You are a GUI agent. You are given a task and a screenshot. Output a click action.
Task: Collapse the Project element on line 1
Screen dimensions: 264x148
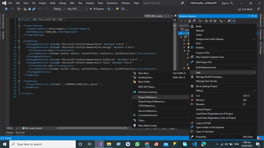click(19, 20)
